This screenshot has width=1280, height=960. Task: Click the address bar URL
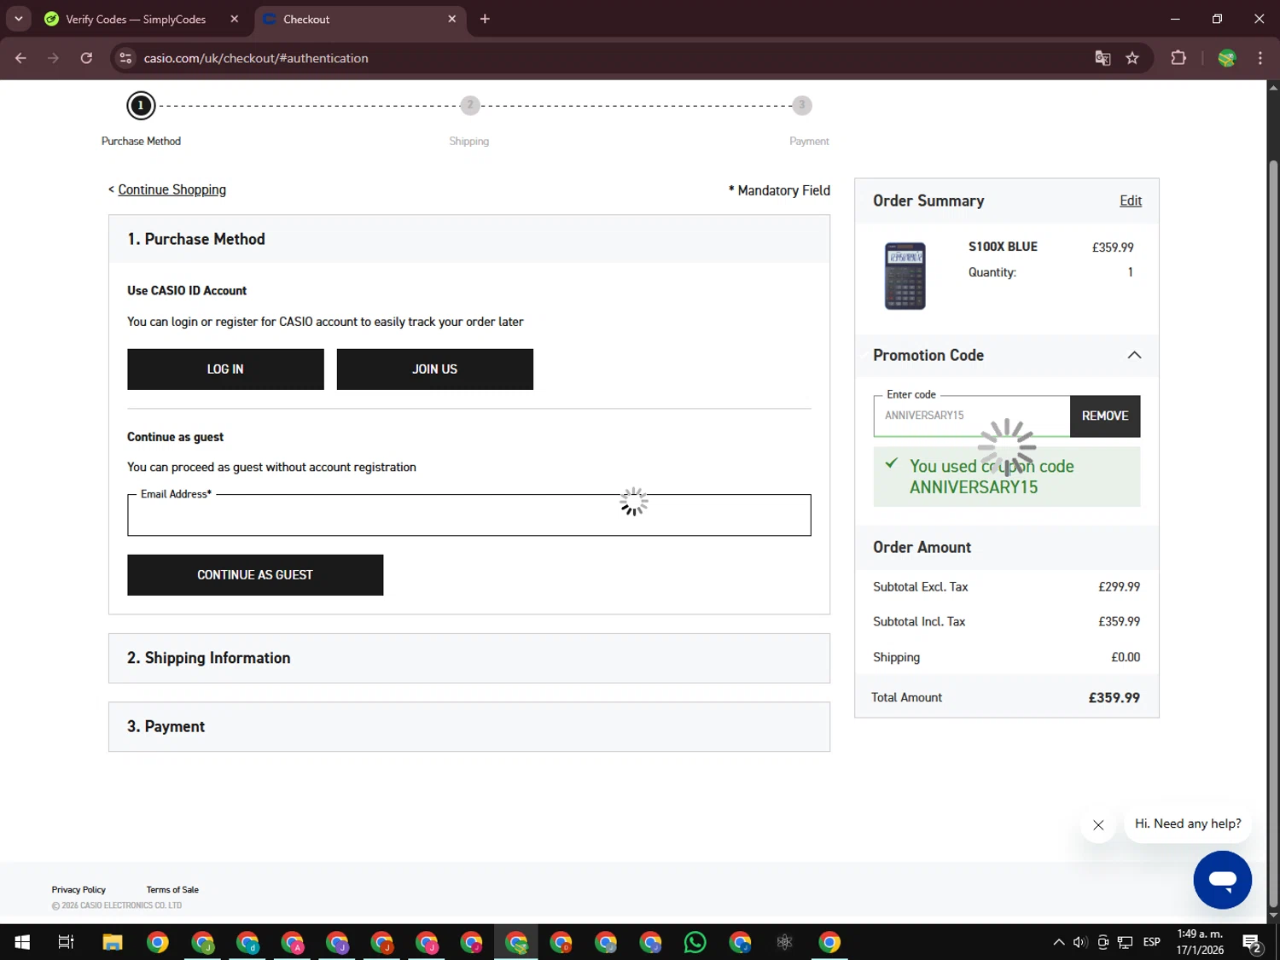point(256,58)
